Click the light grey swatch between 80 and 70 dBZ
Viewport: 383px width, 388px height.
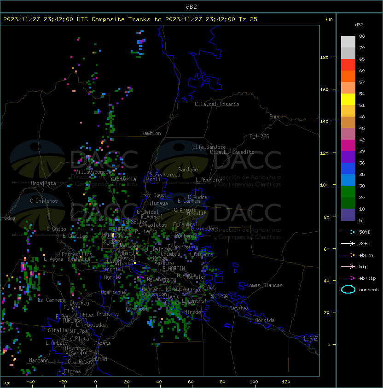click(348, 42)
